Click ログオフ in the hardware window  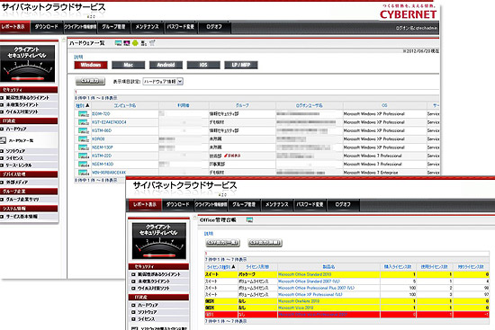pos(214,27)
